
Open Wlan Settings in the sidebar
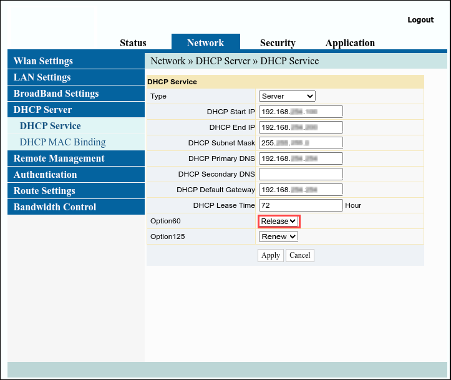[x=76, y=61]
